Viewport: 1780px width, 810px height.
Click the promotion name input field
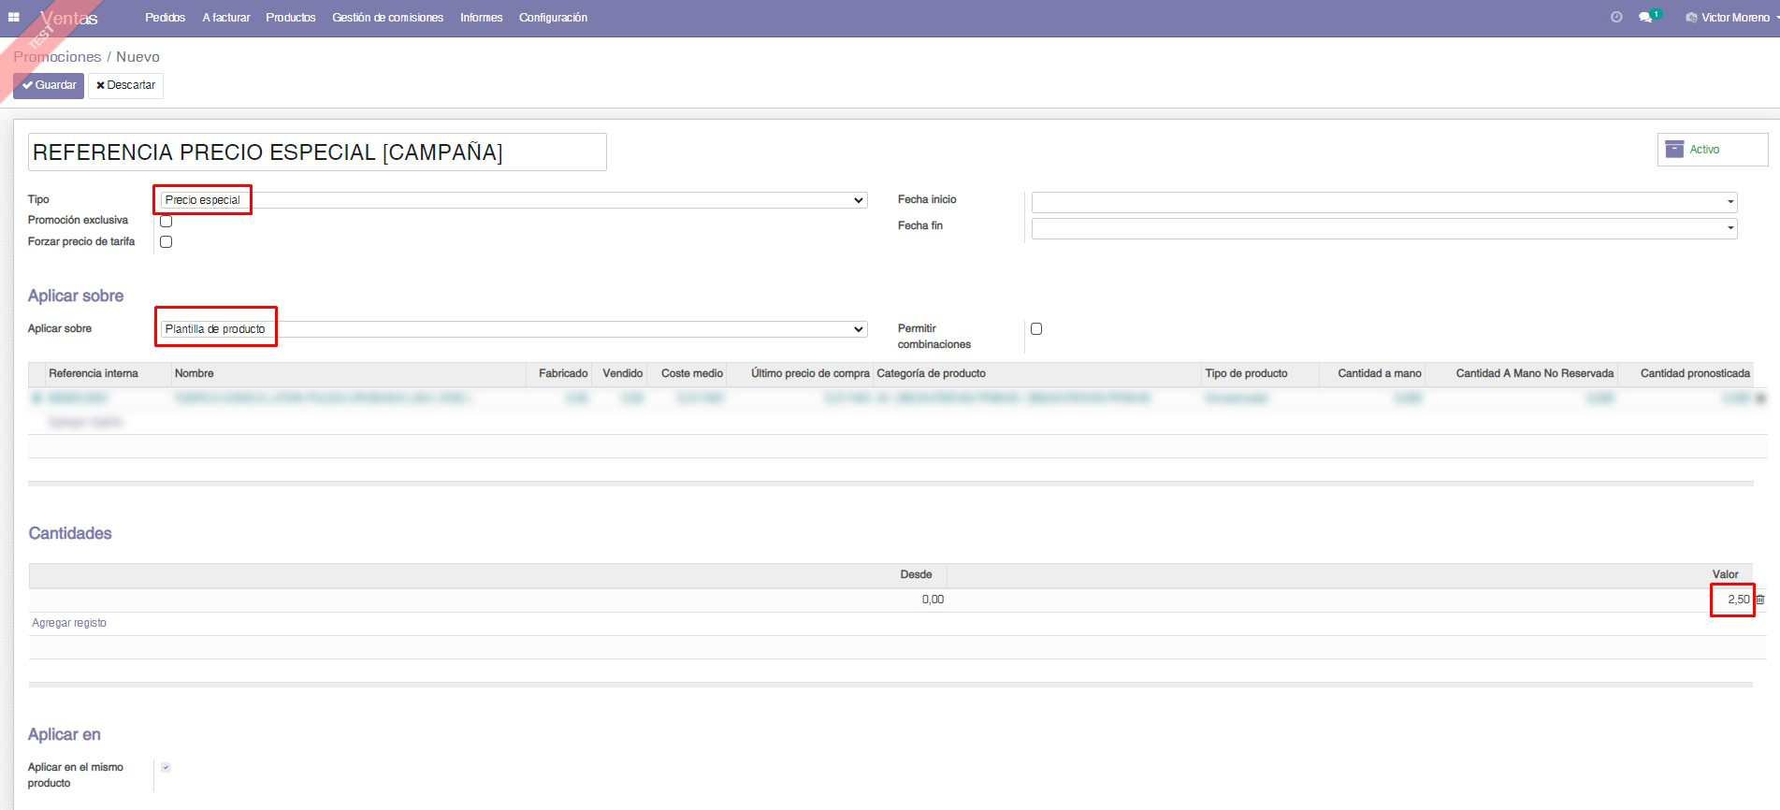(317, 152)
